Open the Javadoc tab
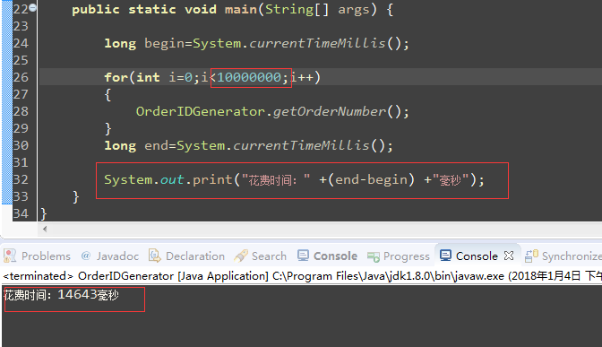602x347 pixels. click(x=110, y=256)
